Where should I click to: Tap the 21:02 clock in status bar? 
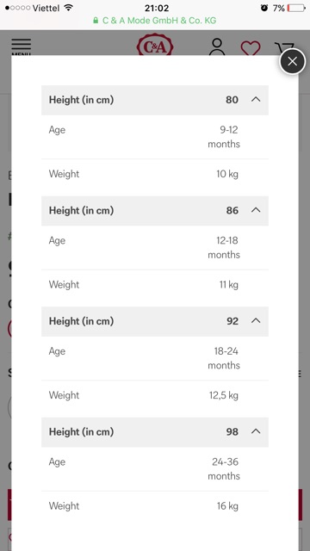(157, 8)
